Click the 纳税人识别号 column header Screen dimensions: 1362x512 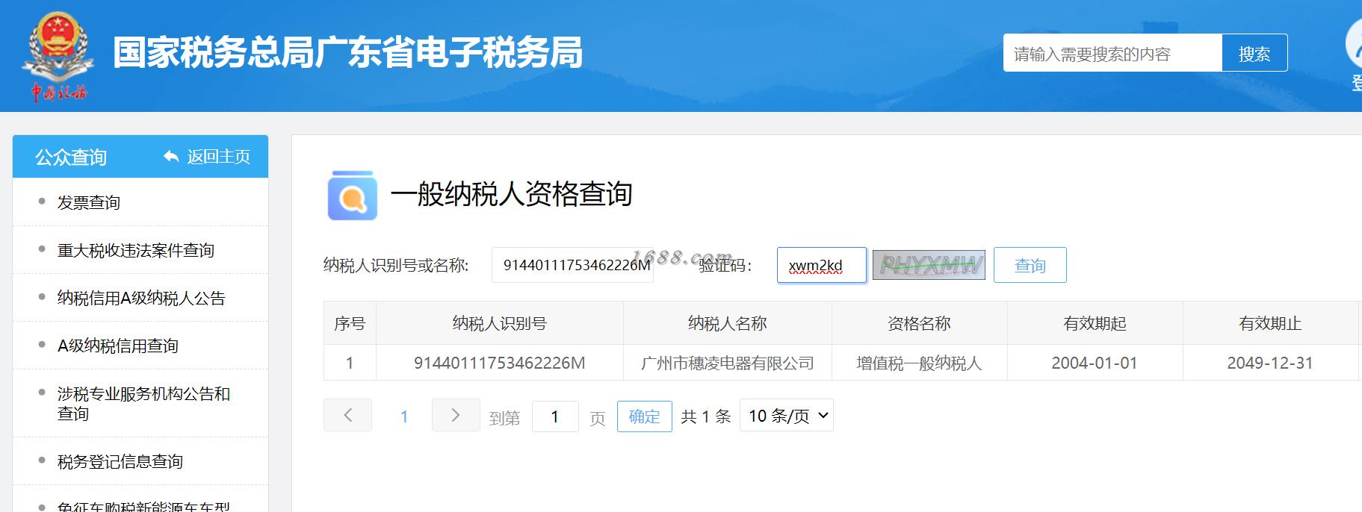(500, 323)
